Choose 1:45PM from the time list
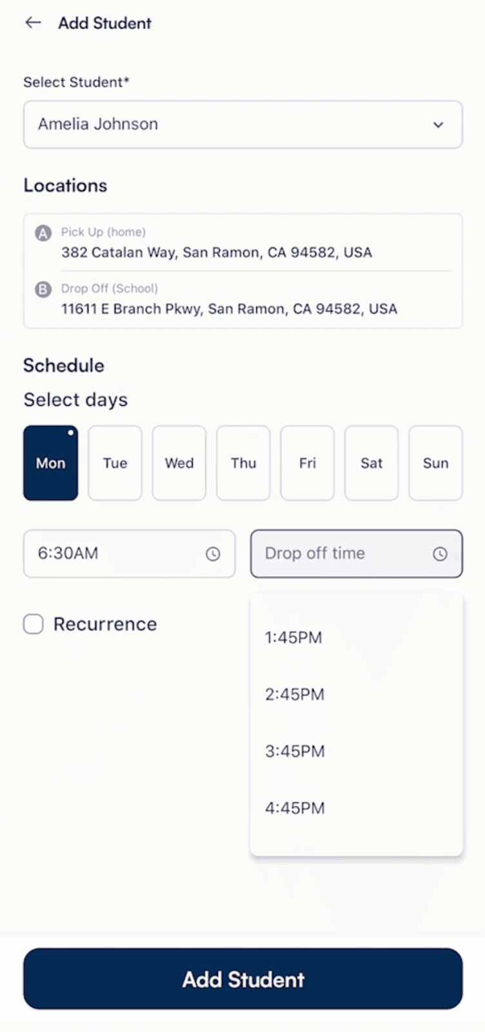Viewport: 485px width, 1032px height. tap(293, 638)
